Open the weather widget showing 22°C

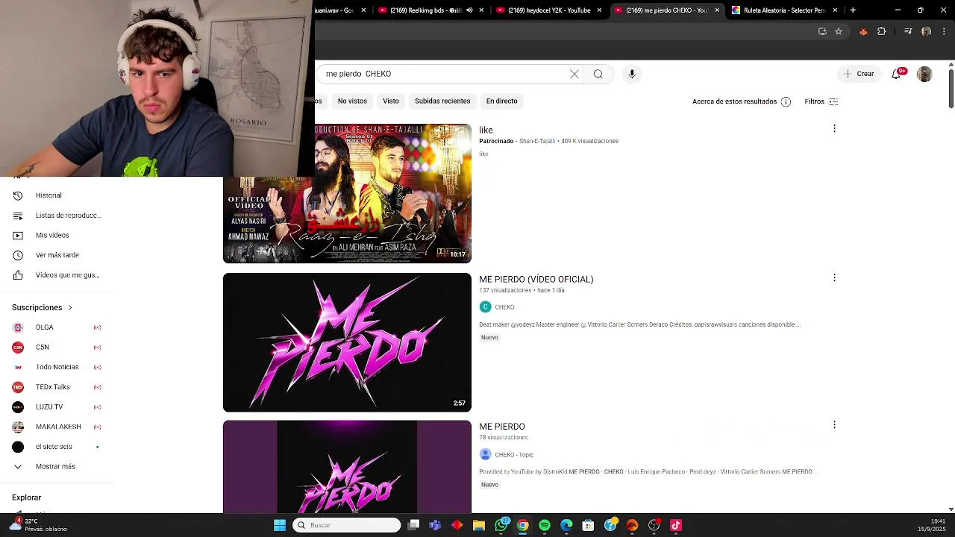pos(37,524)
